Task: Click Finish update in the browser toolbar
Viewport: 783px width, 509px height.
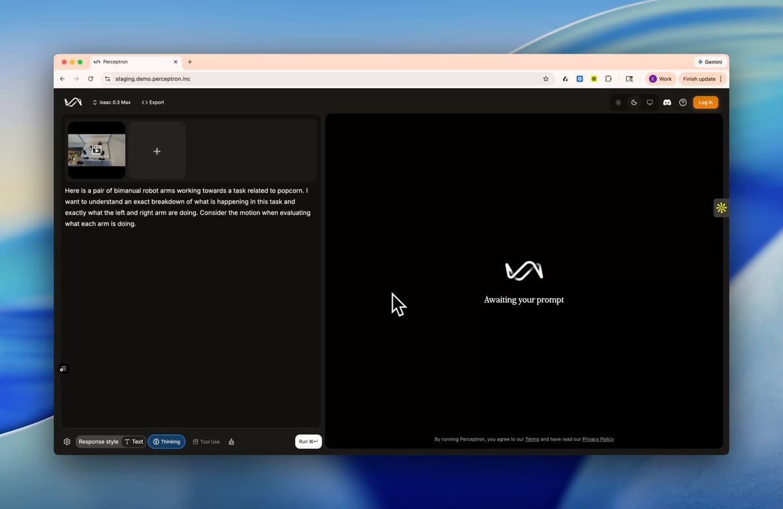Action: point(699,78)
